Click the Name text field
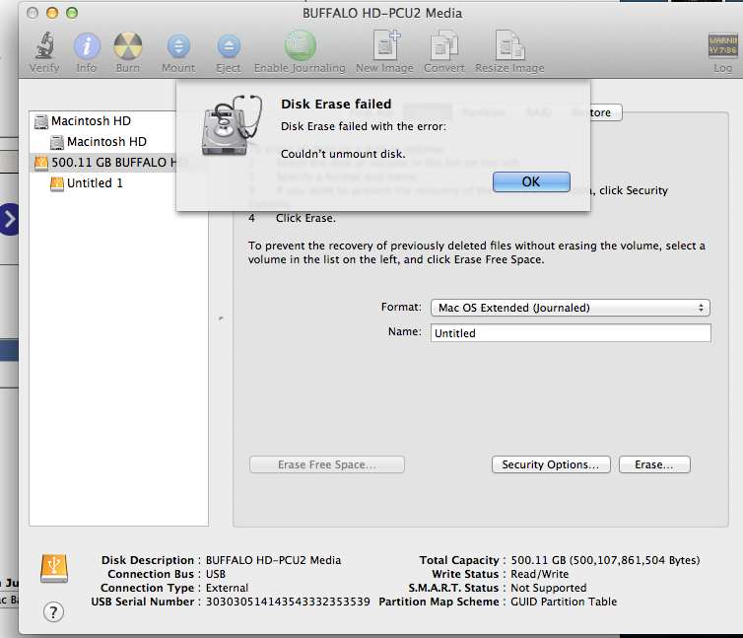This screenshot has height=638, width=743. click(571, 333)
